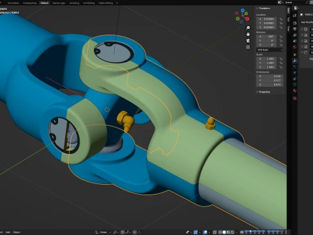
Task: Open the View Layer properties tab icon
Action: click(295, 35)
